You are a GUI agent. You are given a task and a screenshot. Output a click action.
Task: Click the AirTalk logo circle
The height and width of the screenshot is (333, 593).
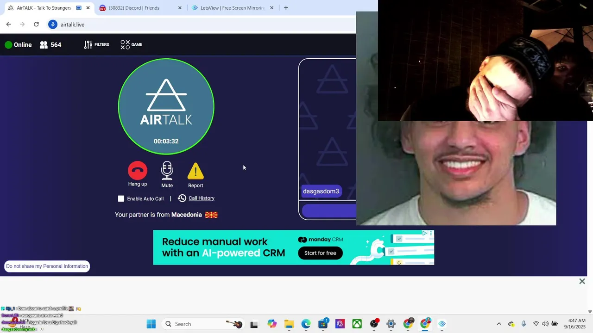coord(166,106)
